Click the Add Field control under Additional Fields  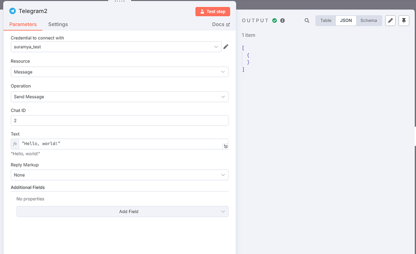coord(122,211)
